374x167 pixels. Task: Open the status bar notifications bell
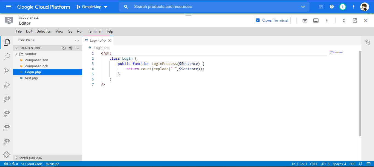pyautogui.click(x=361, y=164)
